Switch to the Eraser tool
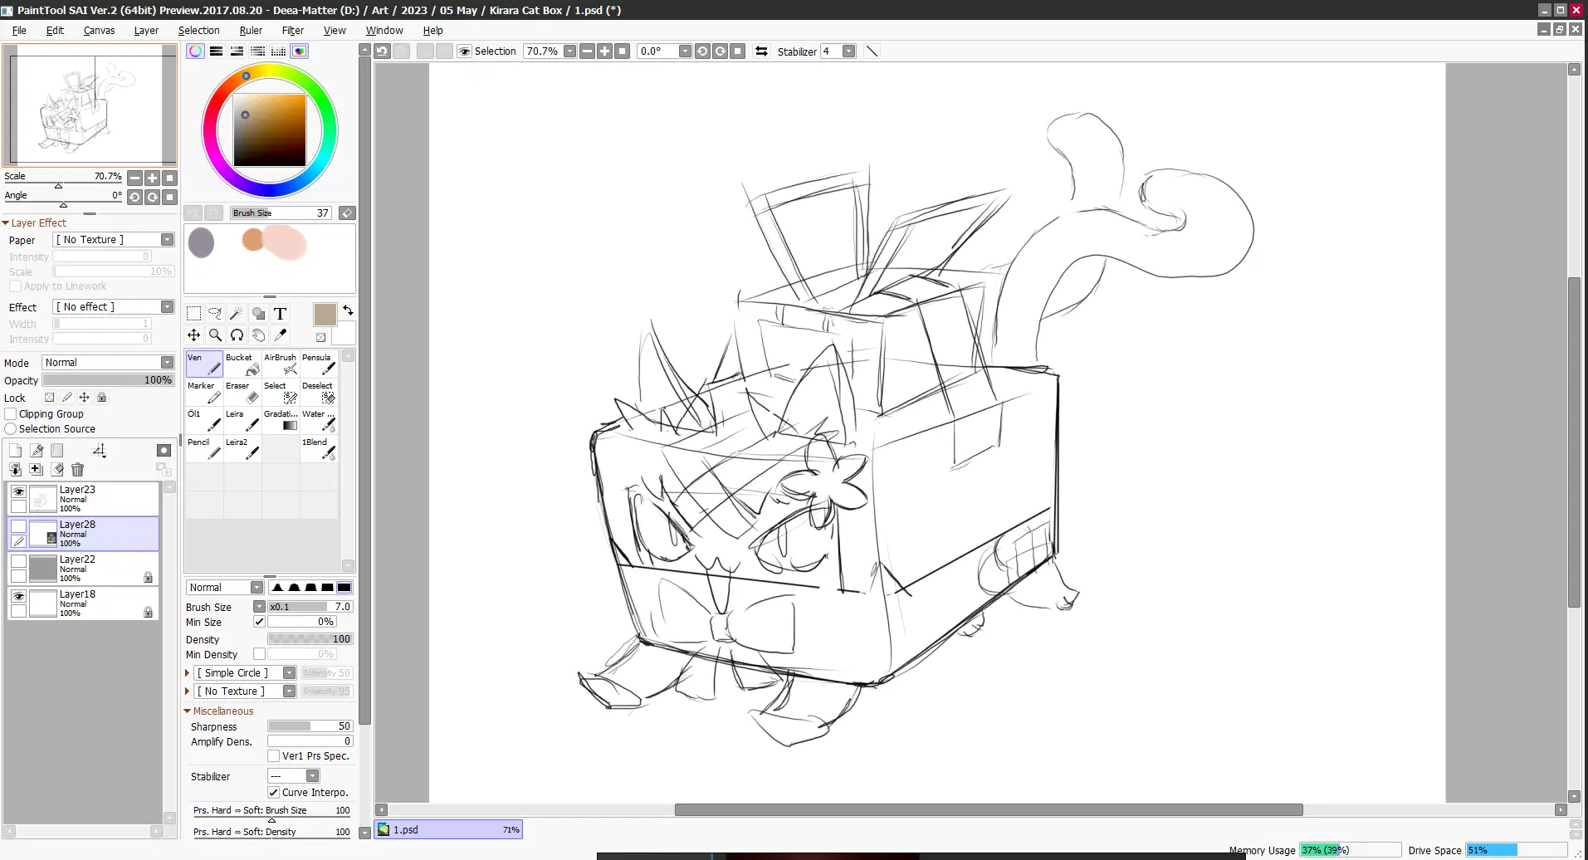 coord(242,391)
